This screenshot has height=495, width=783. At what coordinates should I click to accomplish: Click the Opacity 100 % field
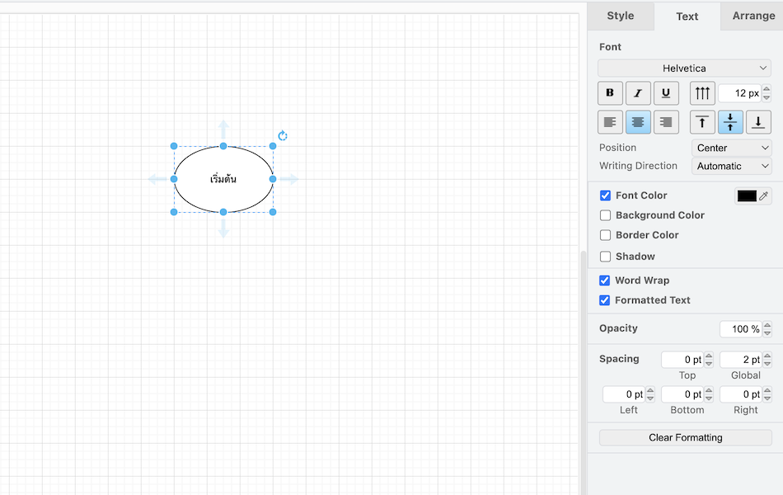tap(741, 329)
